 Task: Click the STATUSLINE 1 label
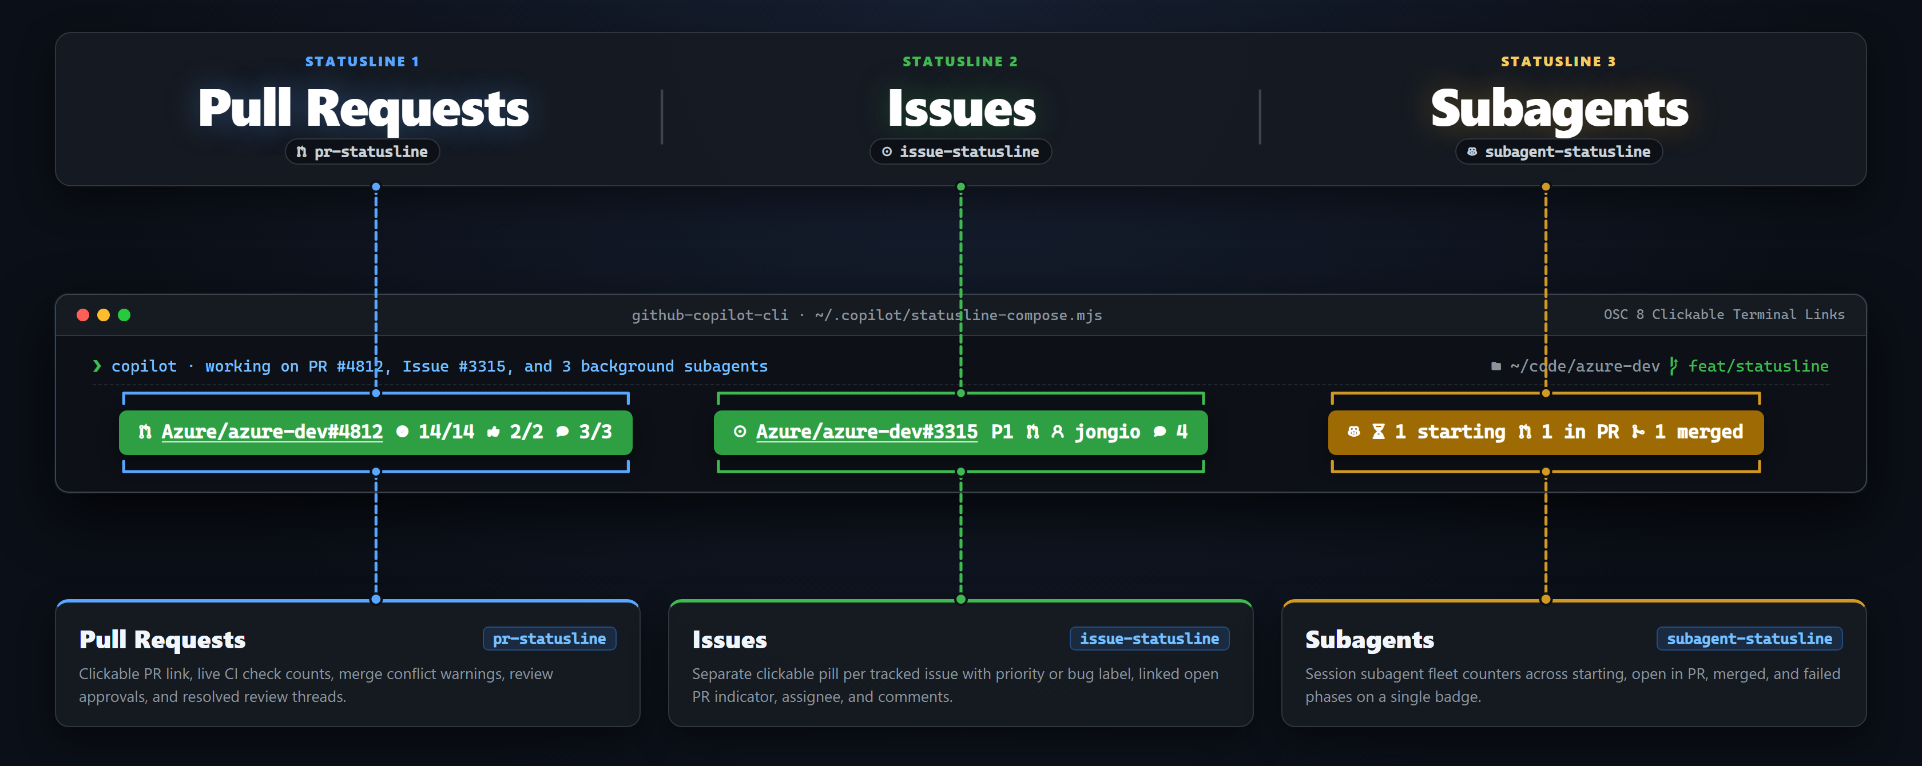[x=362, y=62]
